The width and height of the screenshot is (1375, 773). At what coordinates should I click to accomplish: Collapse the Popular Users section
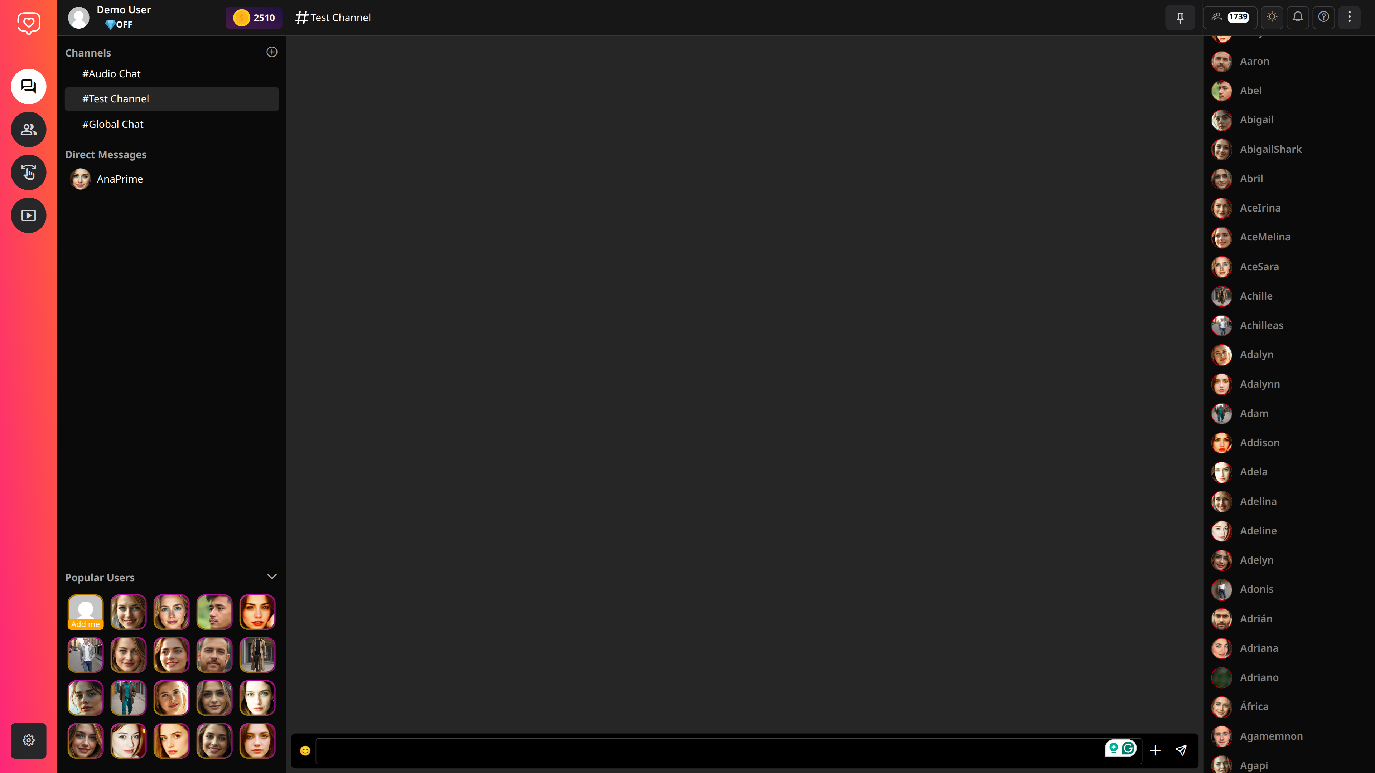[x=272, y=577]
